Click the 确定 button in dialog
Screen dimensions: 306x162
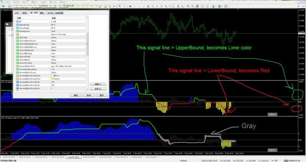[76, 95]
